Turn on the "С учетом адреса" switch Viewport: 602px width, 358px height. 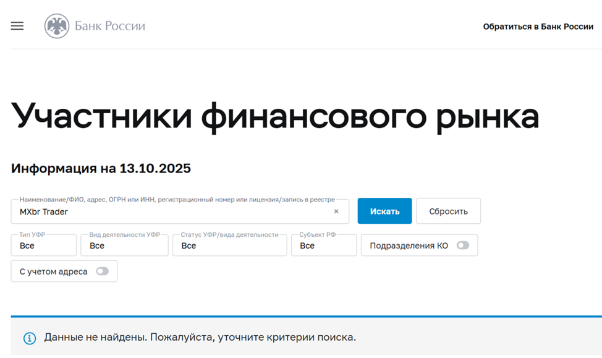[102, 271]
